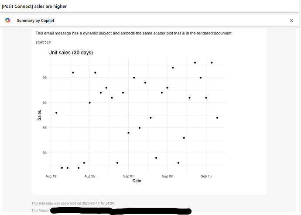Click the 80 y-axis tick label

[44, 153]
